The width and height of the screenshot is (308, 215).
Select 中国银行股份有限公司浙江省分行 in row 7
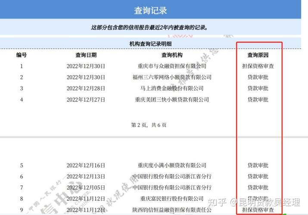[x=172, y=188]
